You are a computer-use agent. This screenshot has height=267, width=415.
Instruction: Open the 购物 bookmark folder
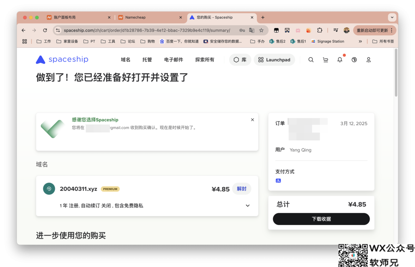click(x=148, y=41)
